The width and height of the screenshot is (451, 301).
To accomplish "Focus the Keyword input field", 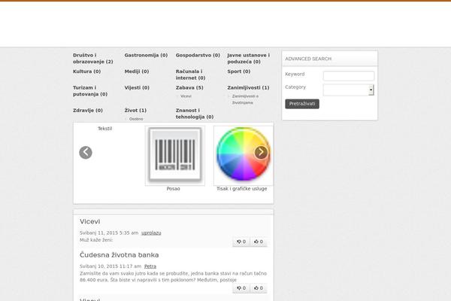I will (x=349, y=76).
